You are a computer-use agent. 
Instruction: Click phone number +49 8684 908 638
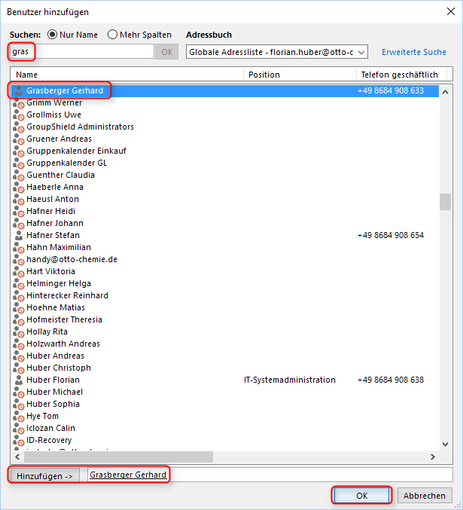click(391, 380)
